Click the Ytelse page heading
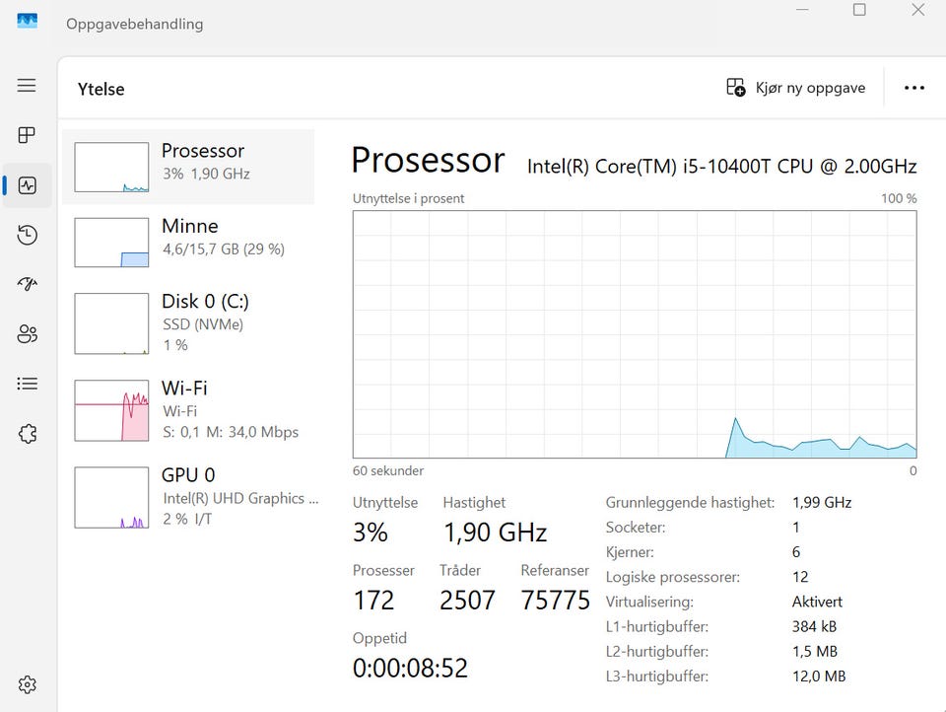This screenshot has width=946, height=712. pyautogui.click(x=101, y=89)
